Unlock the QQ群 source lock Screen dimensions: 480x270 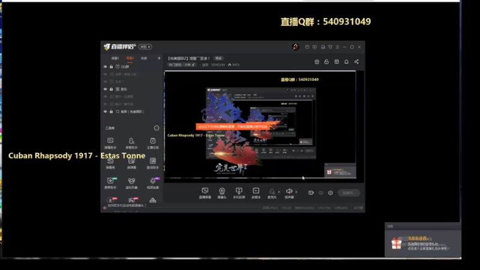coord(111,67)
